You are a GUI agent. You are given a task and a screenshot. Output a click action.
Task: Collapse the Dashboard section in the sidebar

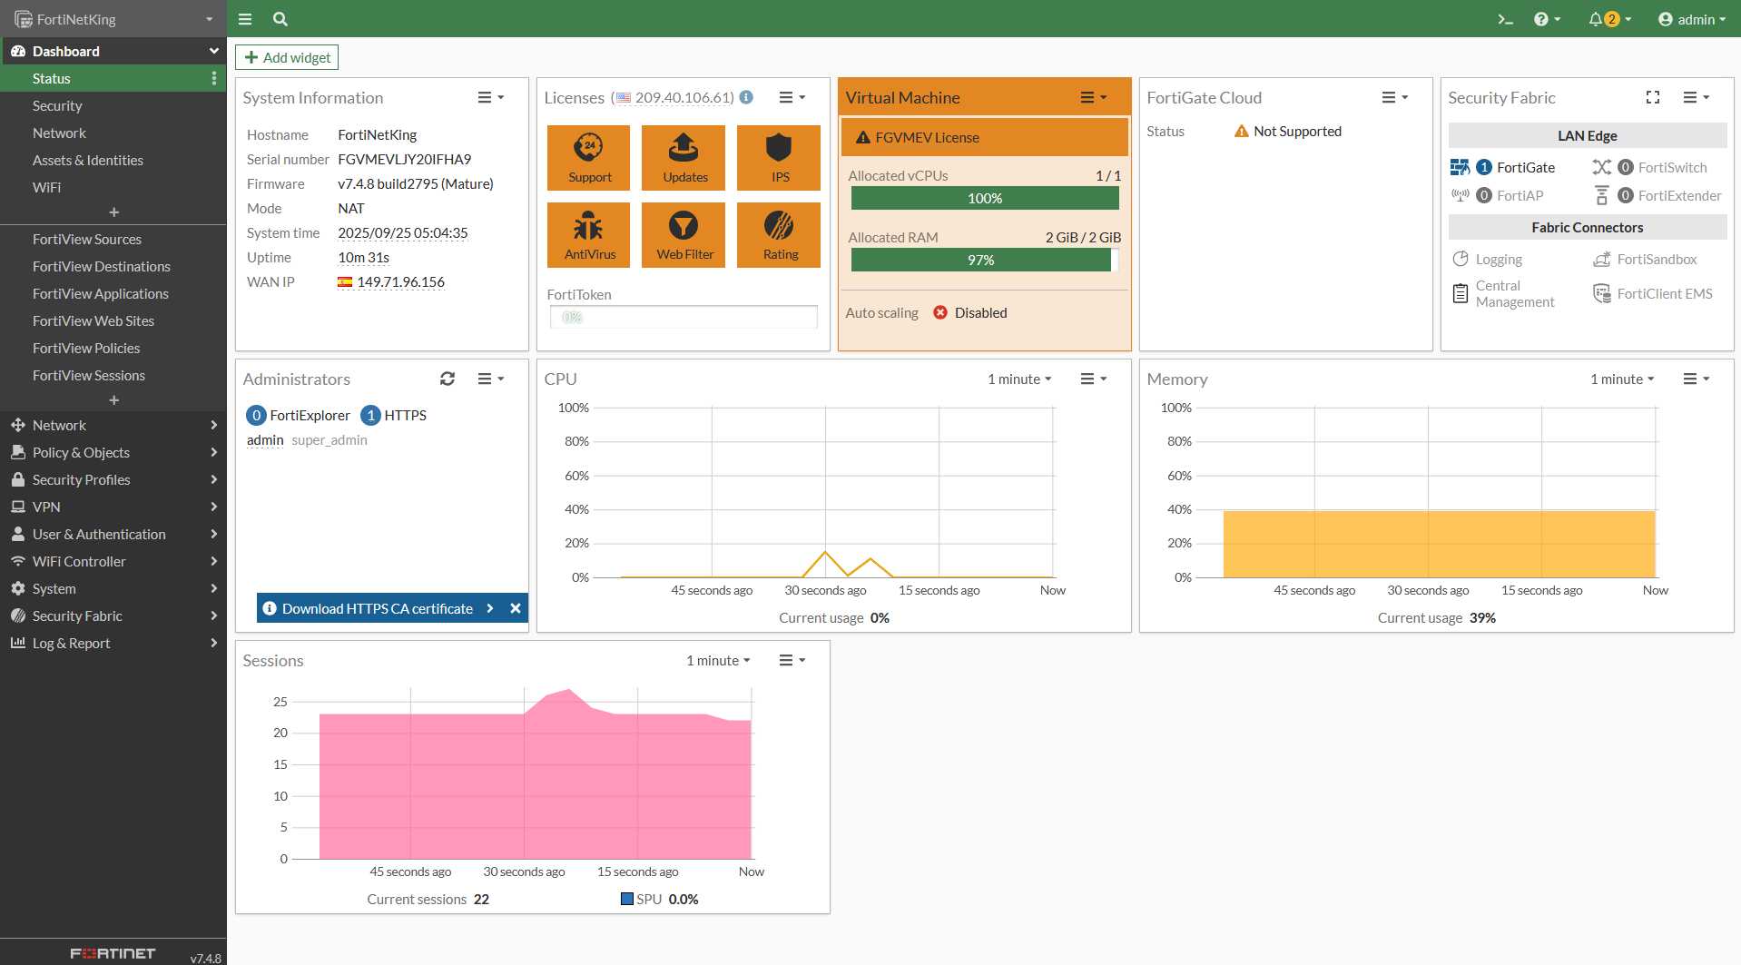pyautogui.click(x=113, y=51)
